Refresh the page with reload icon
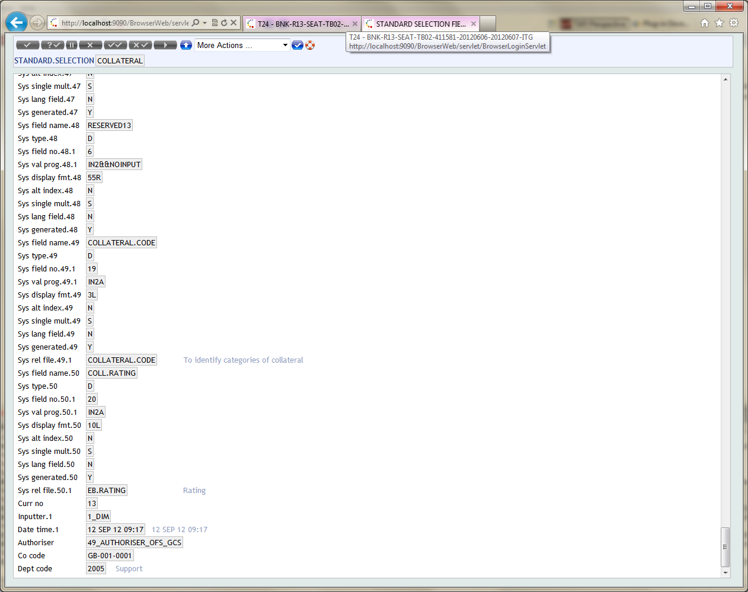This screenshot has height=592, width=748. pyautogui.click(x=224, y=23)
